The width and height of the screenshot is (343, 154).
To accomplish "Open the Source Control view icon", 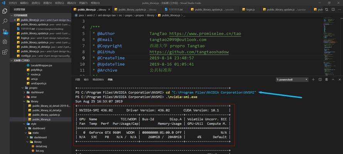I will pos(5,32).
